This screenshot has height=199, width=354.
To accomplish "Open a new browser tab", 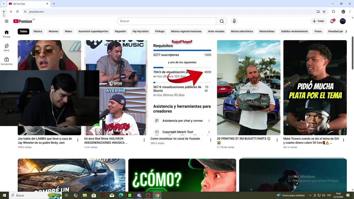I will pos(54,4).
